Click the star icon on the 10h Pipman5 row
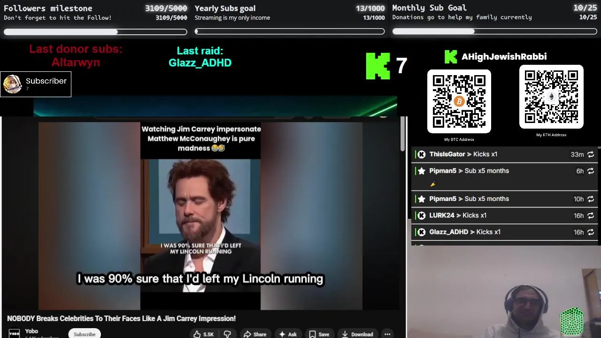This screenshot has width=601, height=338. (x=422, y=199)
